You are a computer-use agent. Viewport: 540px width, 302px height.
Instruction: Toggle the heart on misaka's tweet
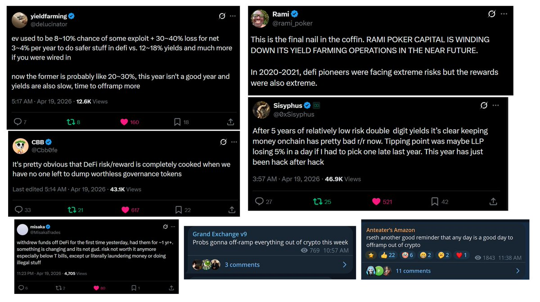click(96, 288)
